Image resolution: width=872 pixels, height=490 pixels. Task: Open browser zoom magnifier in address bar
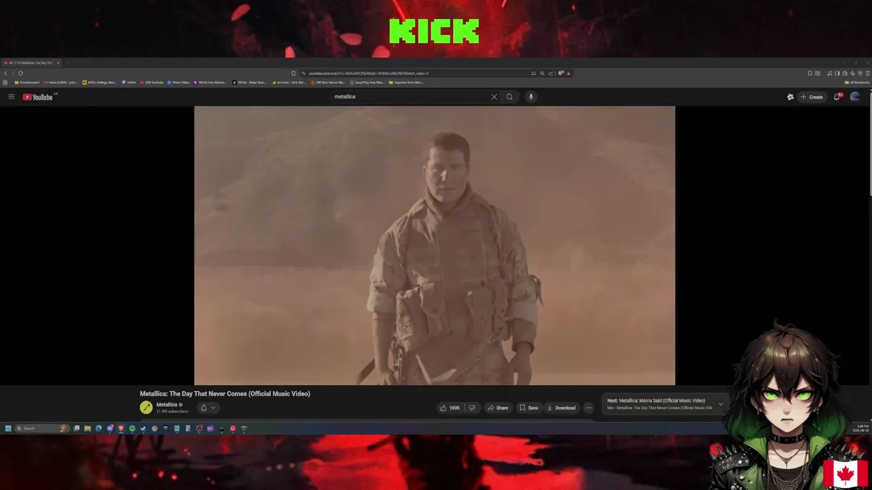click(x=542, y=73)
